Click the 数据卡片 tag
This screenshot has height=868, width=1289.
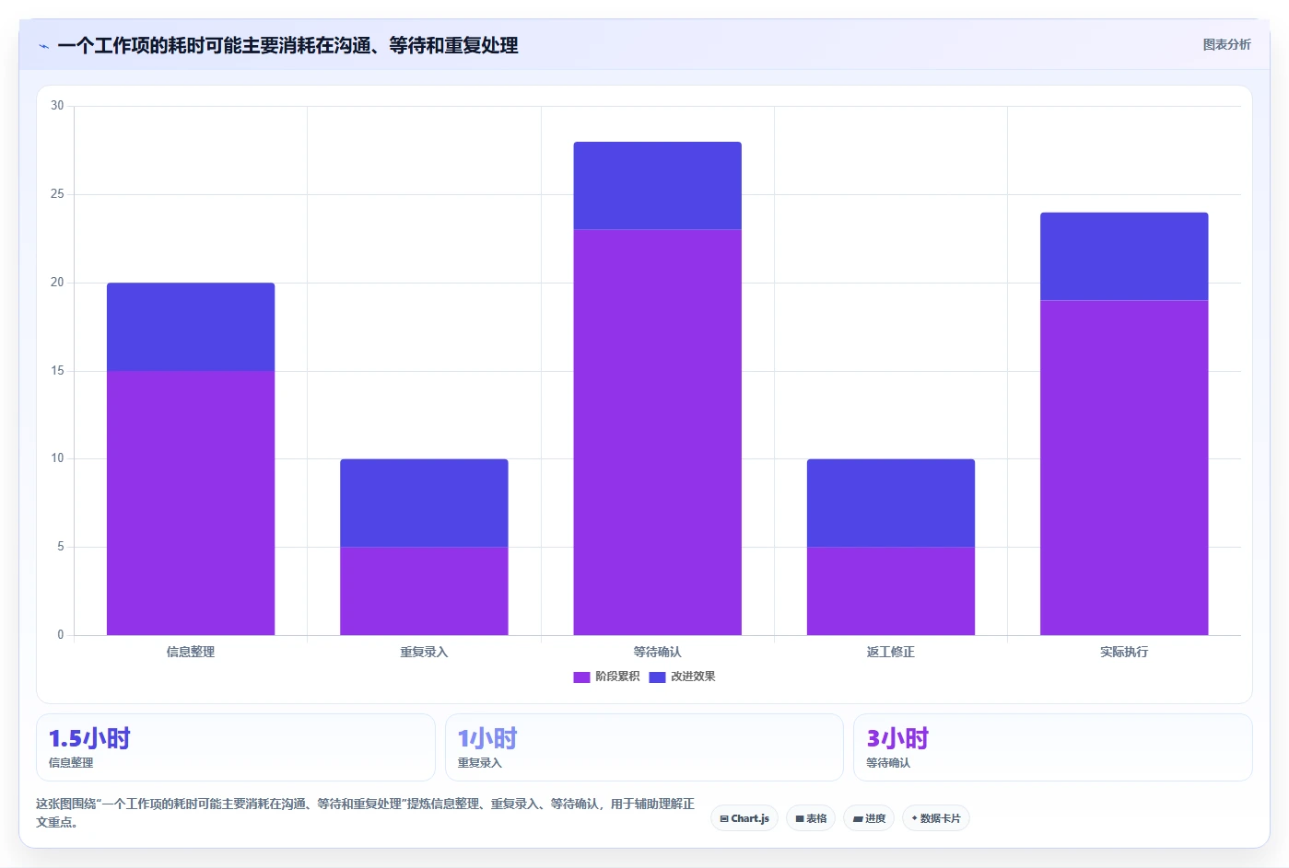click(x=935, y=818)
